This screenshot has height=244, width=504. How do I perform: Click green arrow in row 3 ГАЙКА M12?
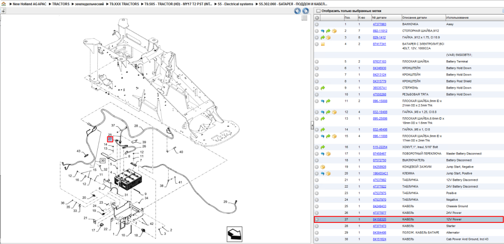323,38
